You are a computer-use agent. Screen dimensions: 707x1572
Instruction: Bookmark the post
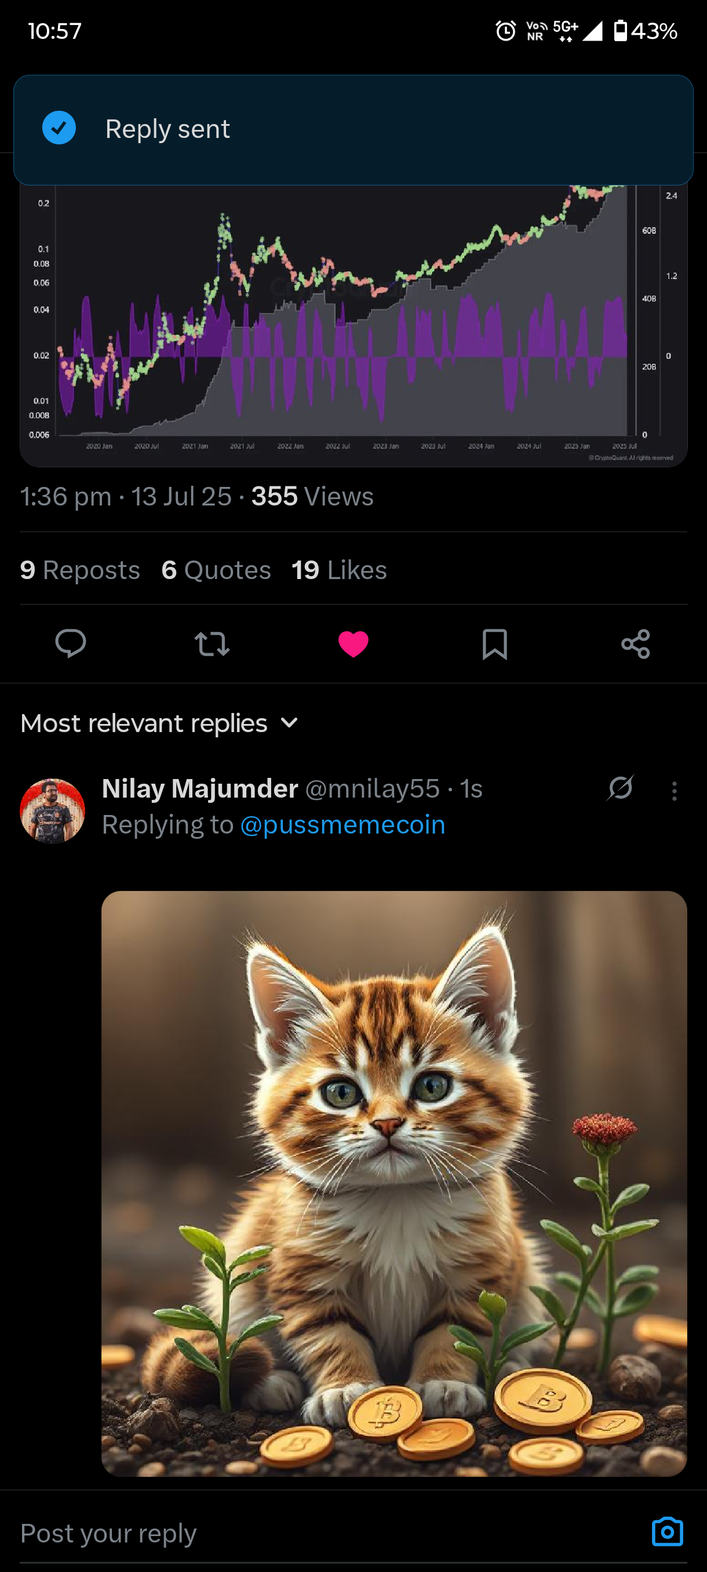click(494, 644)
